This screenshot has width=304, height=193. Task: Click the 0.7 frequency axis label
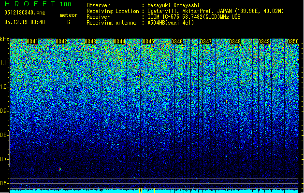[4, 159]
